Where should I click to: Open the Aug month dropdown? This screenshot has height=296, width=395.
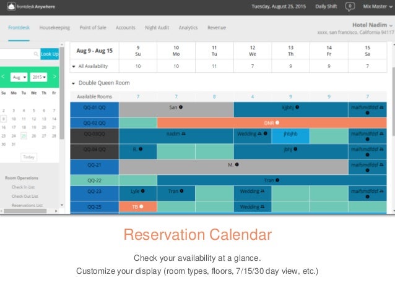click(x=19, y=77)
